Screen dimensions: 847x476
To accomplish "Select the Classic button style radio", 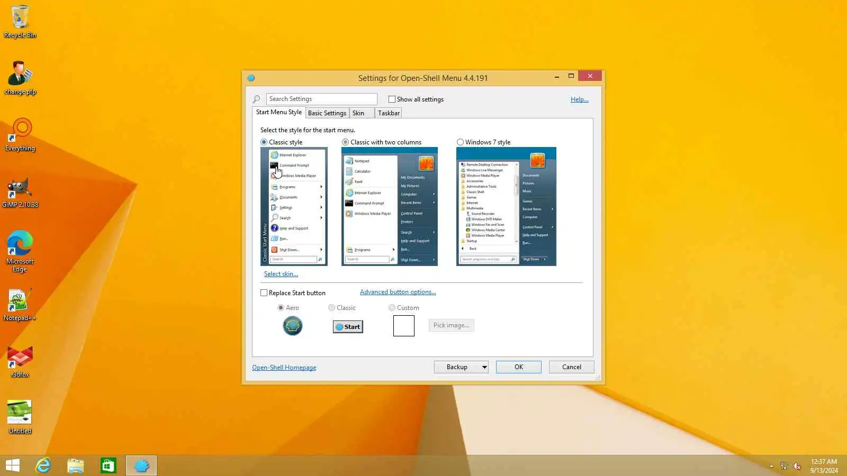I will tap(331, 307).
